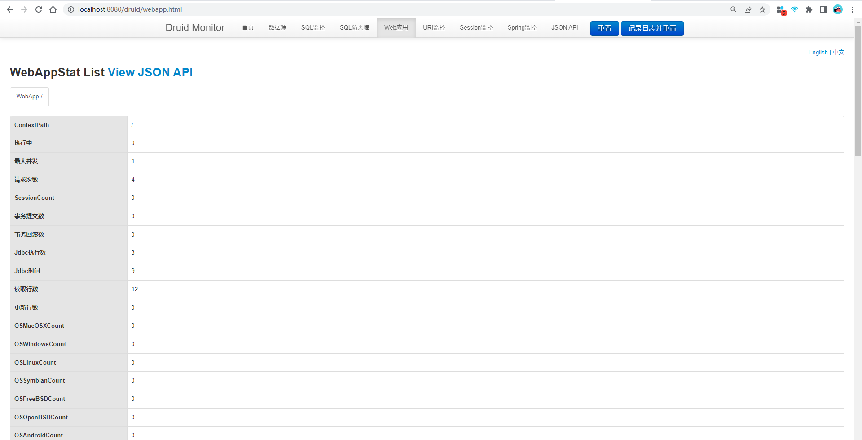
Task: Click the OSAndroidCount row label
Action: coord(39,435)
